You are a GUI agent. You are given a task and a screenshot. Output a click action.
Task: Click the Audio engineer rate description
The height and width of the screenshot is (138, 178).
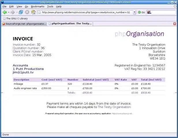coord(25,88)
